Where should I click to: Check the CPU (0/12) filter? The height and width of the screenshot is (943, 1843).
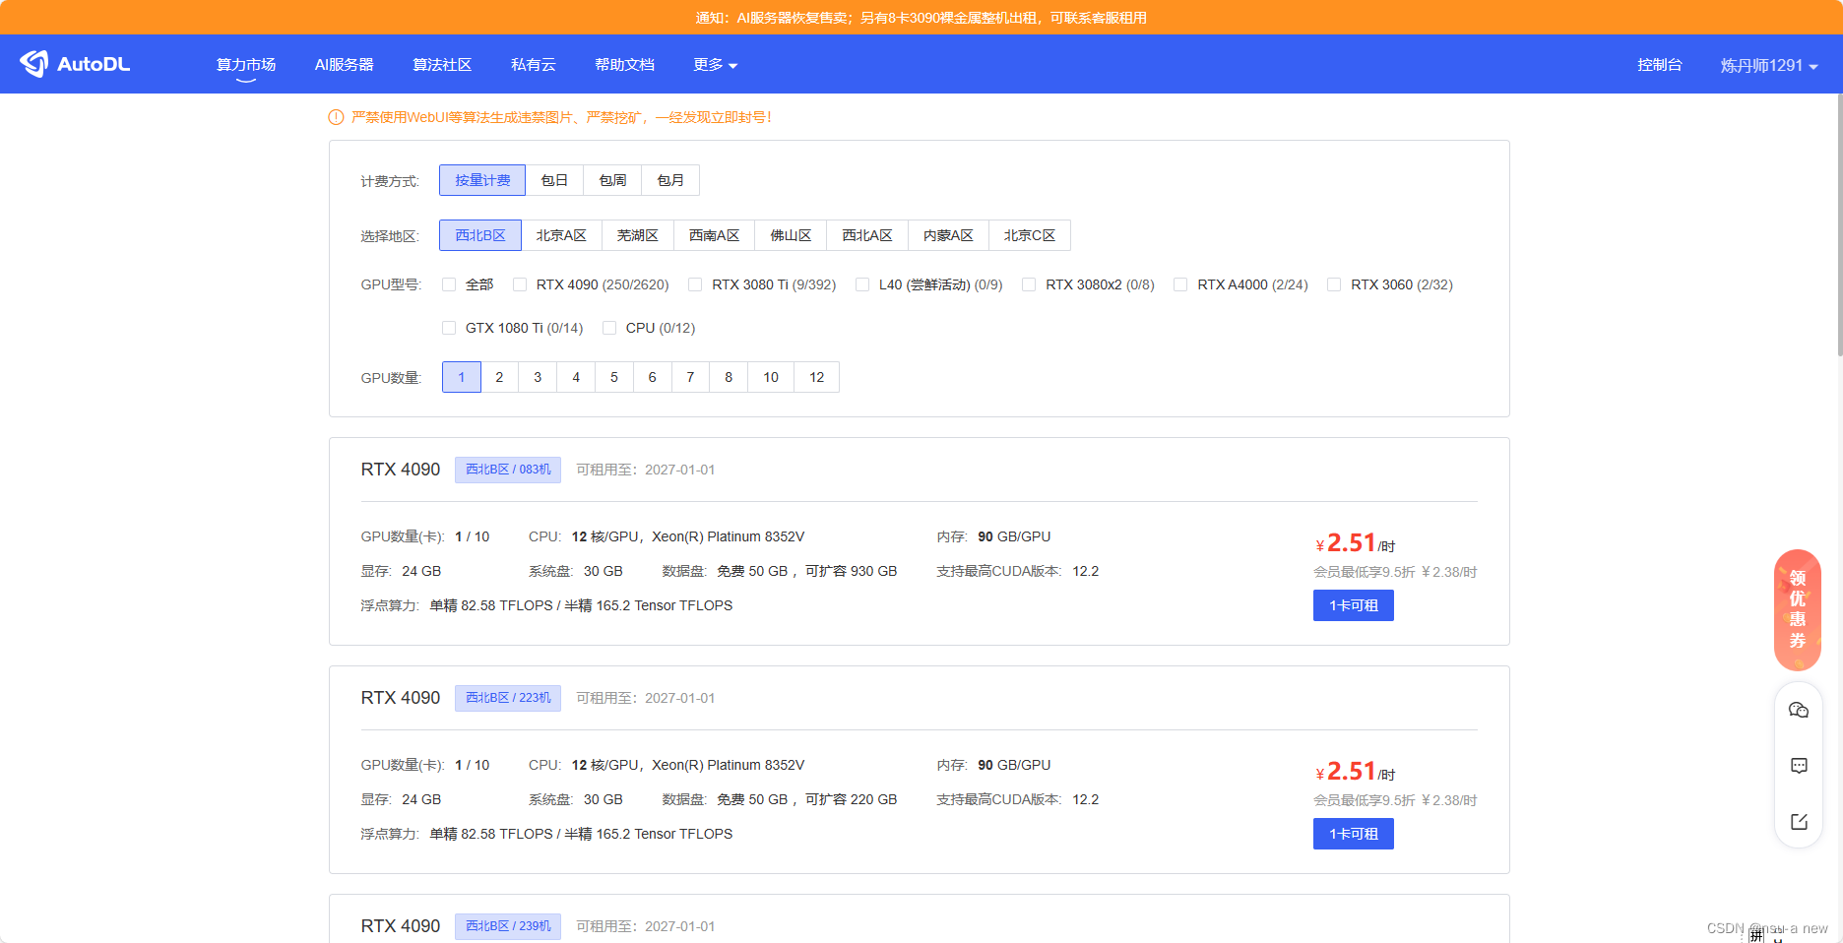[609, 328]
